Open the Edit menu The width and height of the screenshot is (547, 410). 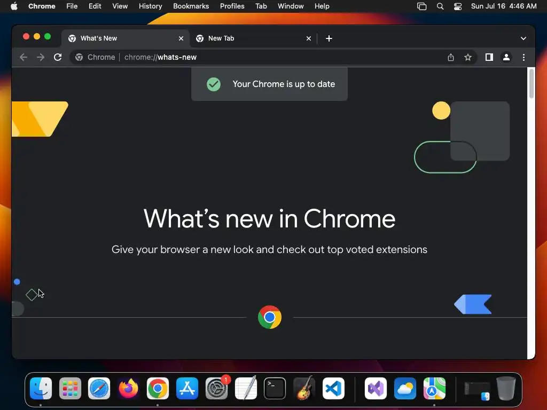pos(95,6)
